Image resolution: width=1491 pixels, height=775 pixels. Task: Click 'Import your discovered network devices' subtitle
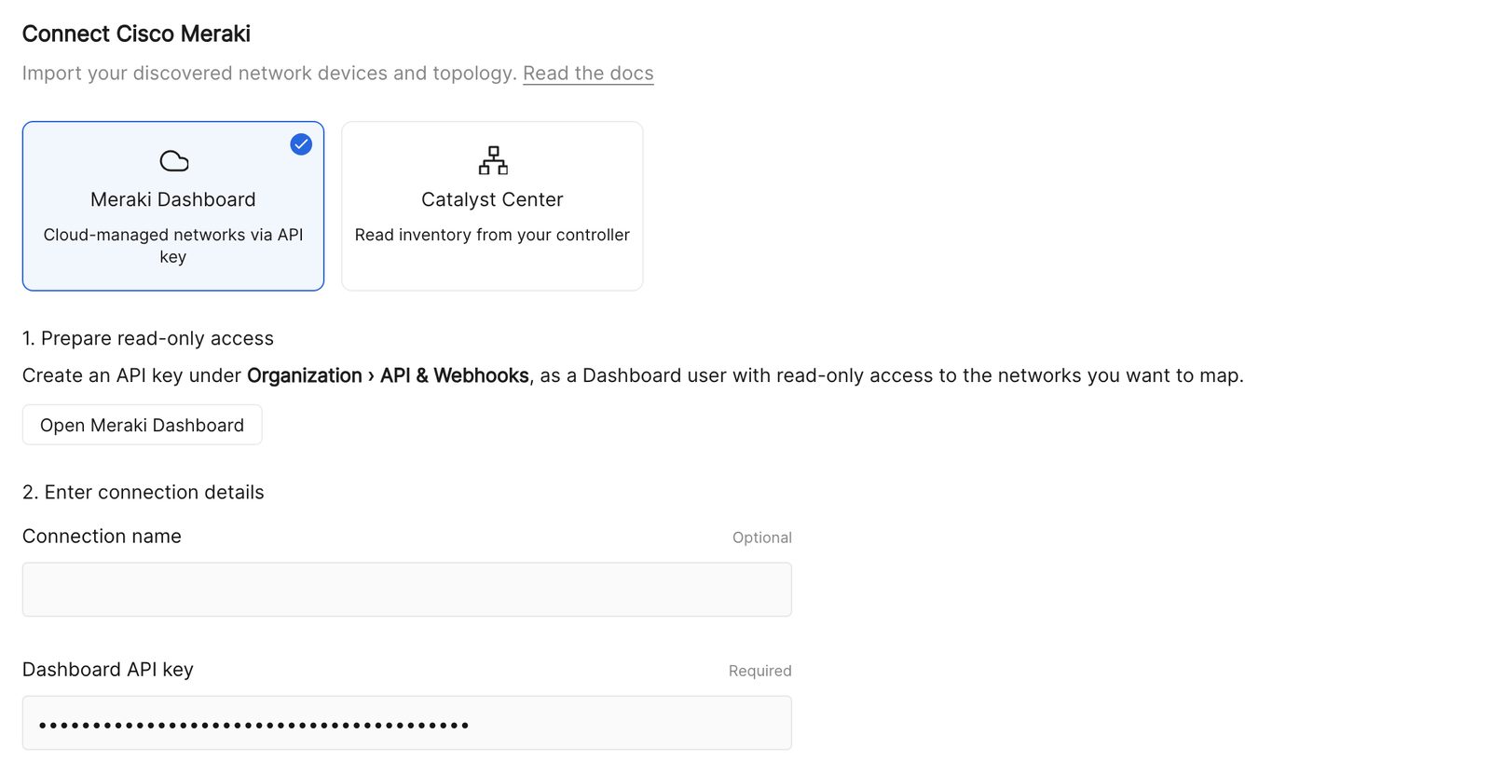pos(269,74)
